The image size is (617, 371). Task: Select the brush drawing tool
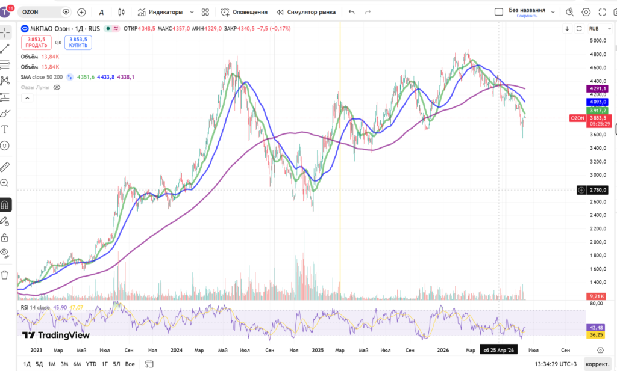tap(5, 114)
